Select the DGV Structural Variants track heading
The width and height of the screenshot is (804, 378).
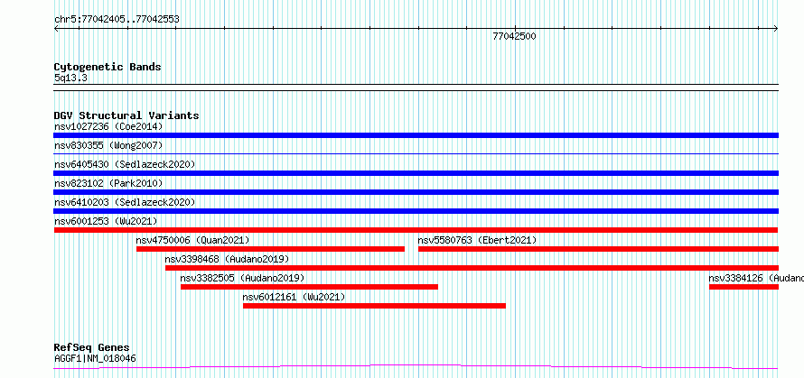point(126,115)
